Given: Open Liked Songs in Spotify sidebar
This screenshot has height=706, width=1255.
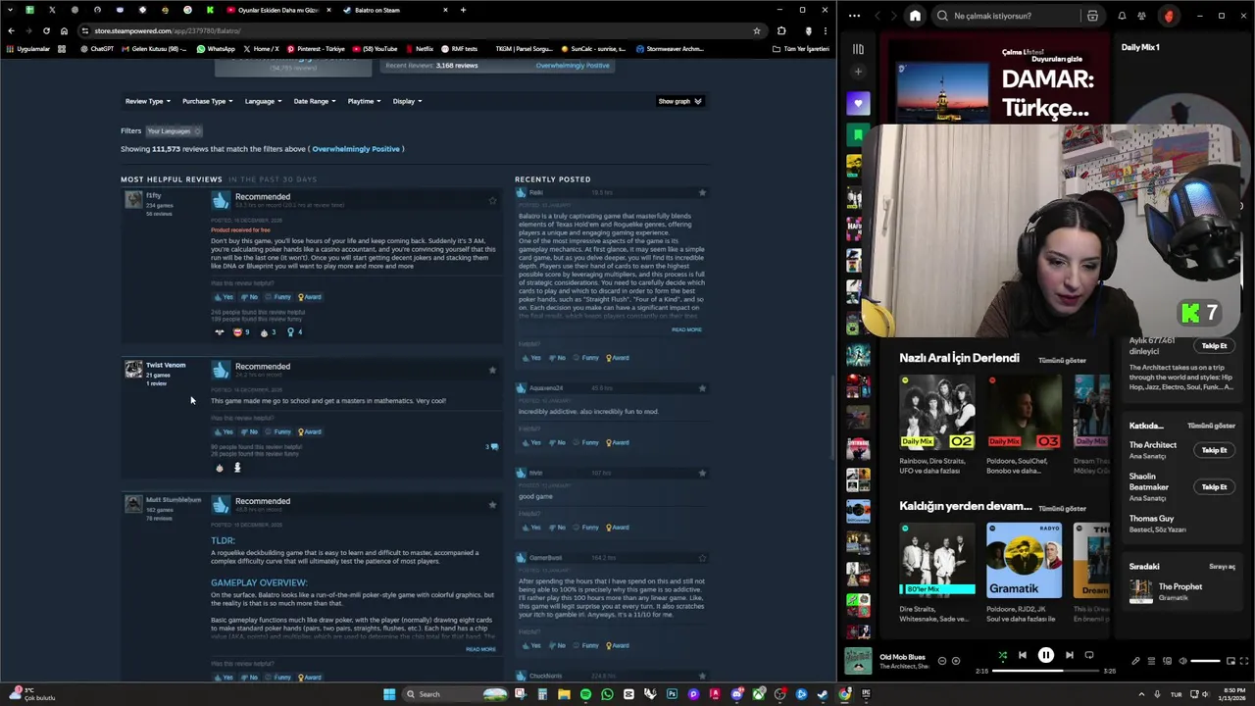Looking at the screenshot, I should tap(858, 104).
